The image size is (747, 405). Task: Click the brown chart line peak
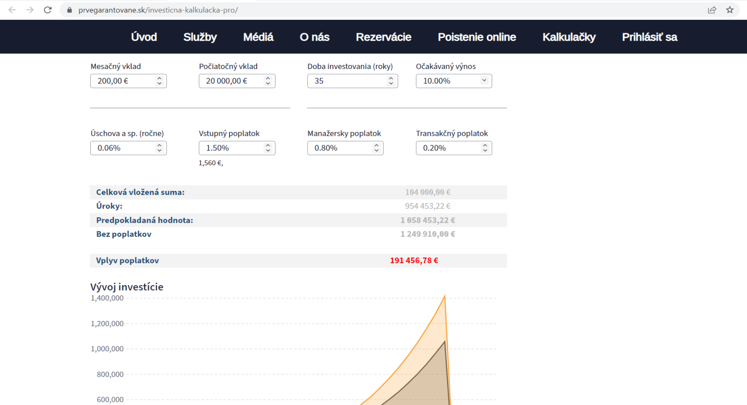point(445,342)
